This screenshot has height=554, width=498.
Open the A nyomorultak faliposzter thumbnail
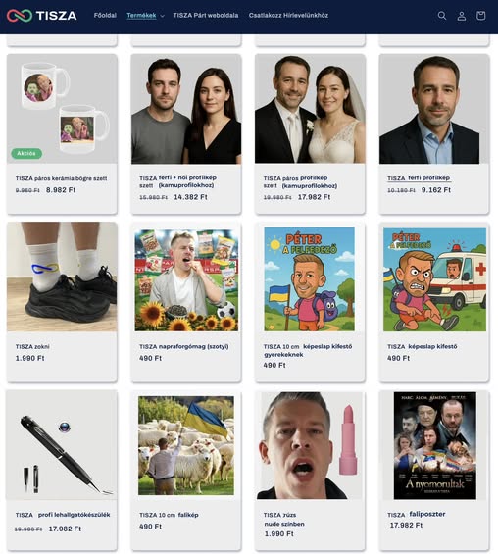click(x=435, y=445)
